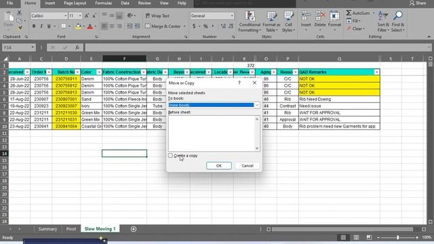Click the Insert Function fx icon
The image size is (434, 244).
pyautogui.click(x=77, y=47)
